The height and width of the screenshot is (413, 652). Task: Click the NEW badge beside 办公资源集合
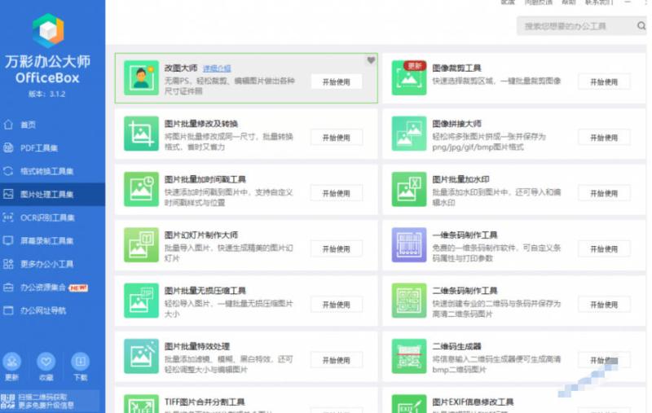click(x=78, y=288)
